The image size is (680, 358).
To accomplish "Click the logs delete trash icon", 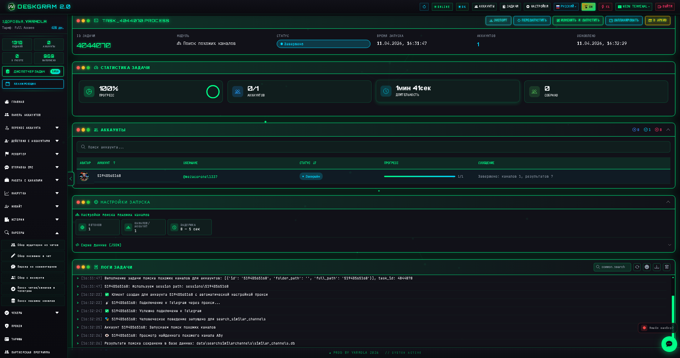I will coord(667,267).
